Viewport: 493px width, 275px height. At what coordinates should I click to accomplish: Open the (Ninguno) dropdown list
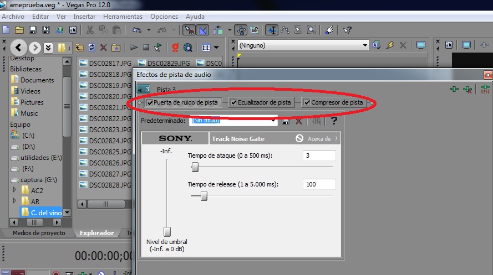point(365,45)
